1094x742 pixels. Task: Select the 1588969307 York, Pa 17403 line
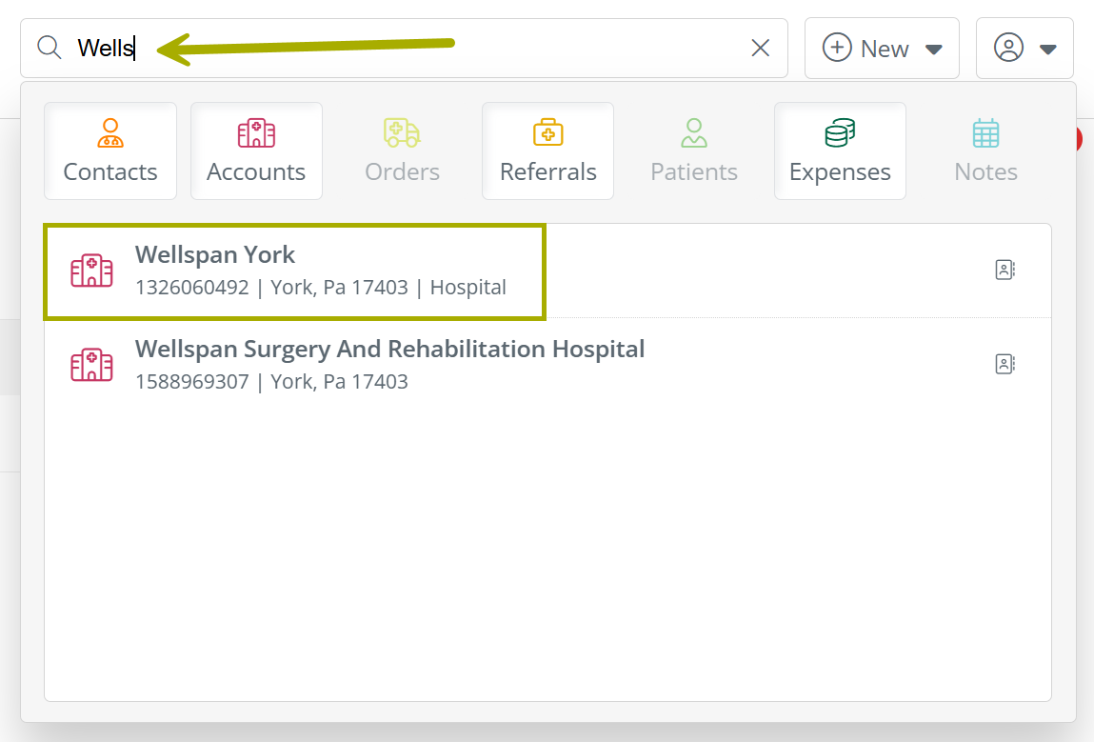pyautogui.click(x=271, y=382)
